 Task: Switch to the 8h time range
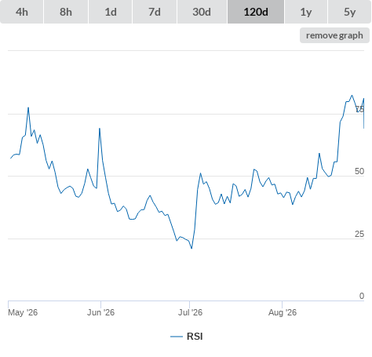click(66, 12)
